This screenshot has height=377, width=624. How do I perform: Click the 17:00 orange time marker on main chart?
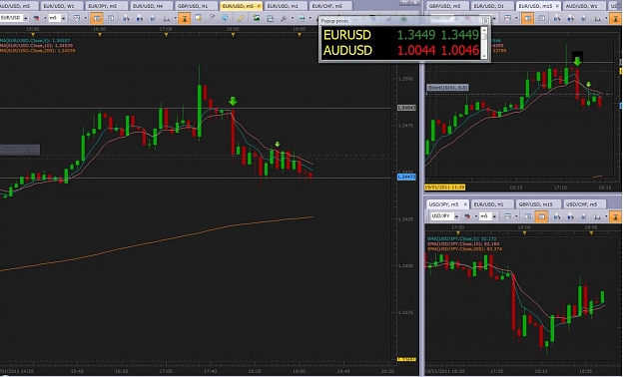pos(166,35)
